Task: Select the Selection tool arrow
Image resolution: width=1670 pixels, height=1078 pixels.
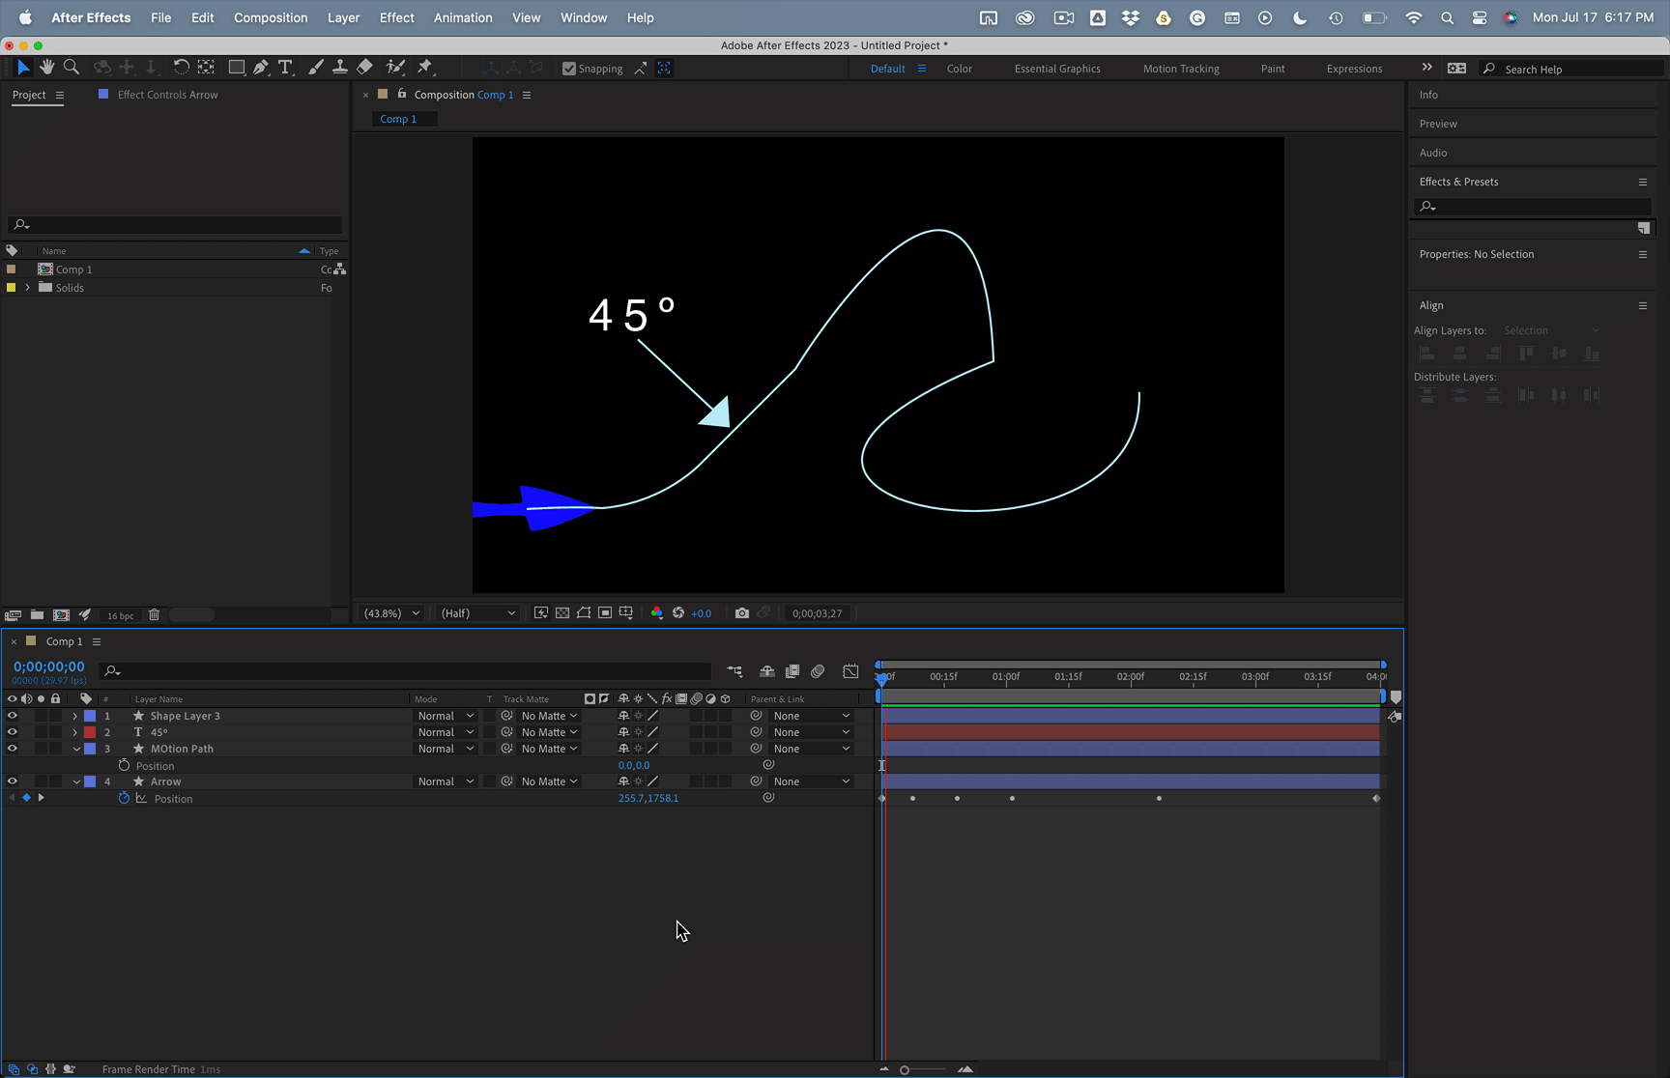Action: (23, 68)
